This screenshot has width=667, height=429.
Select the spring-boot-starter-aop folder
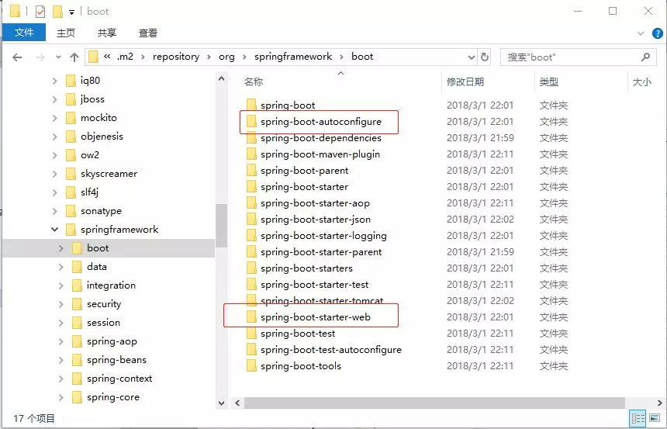coord(315,203)
